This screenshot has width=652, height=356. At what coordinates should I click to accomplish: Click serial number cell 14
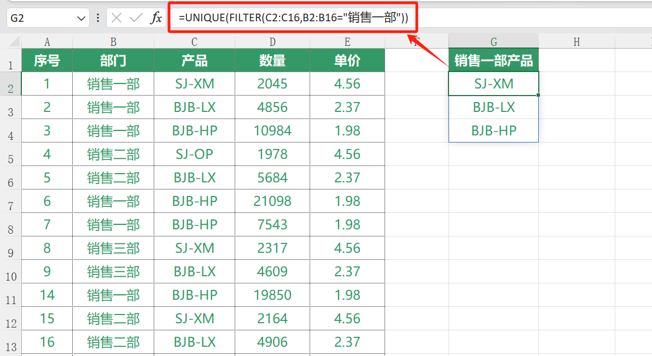point(47,295)
